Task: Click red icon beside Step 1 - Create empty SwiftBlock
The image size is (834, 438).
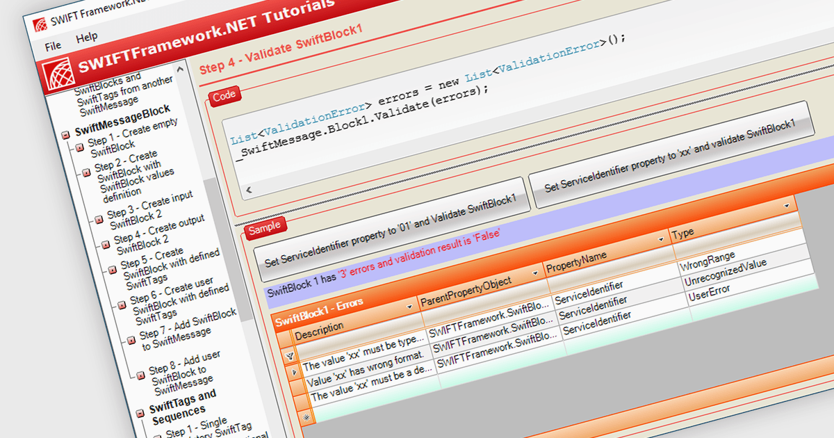Action: point(81,147)
